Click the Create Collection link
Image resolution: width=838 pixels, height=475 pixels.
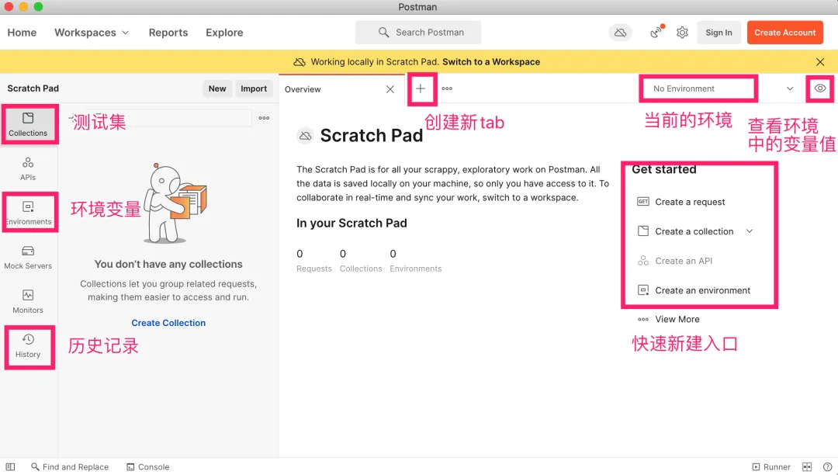pyautogui.click(x=168, y=323)
